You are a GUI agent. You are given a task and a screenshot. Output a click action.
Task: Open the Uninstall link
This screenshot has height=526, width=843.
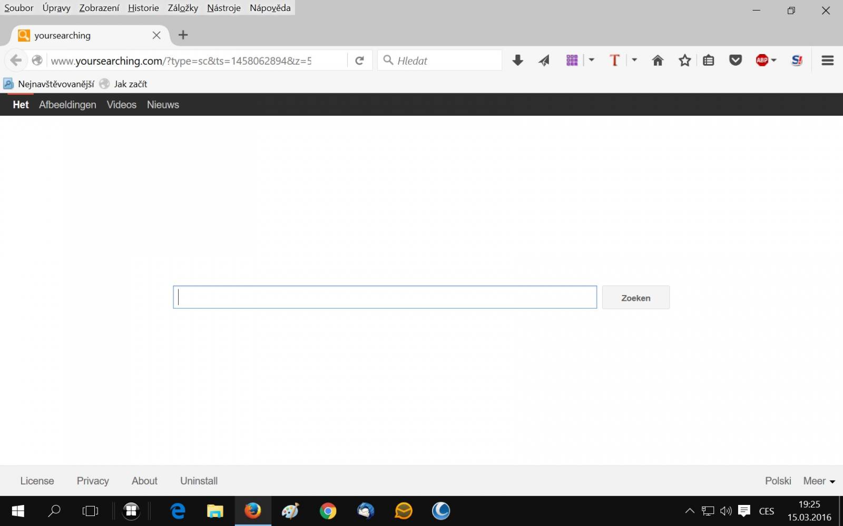coord(199,481)
